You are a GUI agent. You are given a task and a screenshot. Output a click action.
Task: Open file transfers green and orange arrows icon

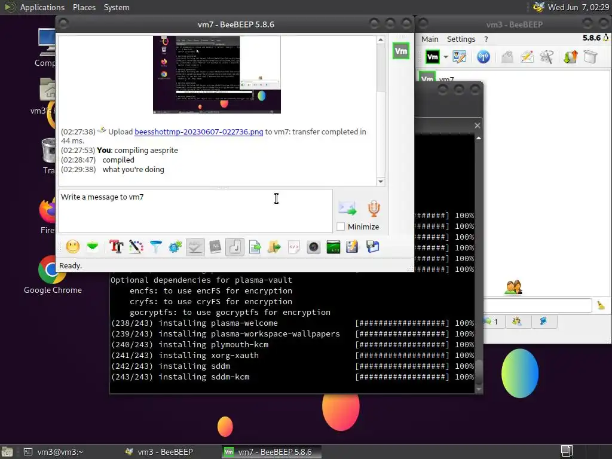(570, 57)
